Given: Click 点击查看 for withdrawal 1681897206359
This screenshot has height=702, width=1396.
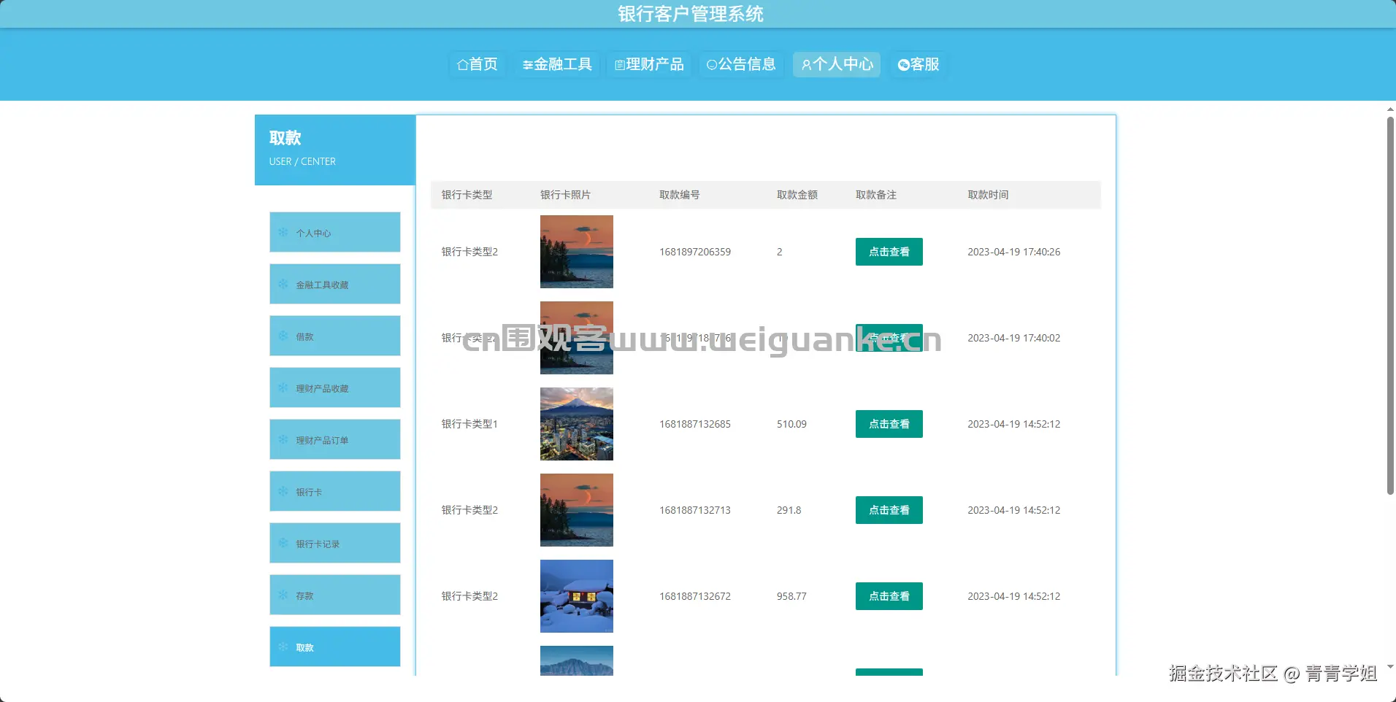Looking at the screenshot, I should click(889, 252).
